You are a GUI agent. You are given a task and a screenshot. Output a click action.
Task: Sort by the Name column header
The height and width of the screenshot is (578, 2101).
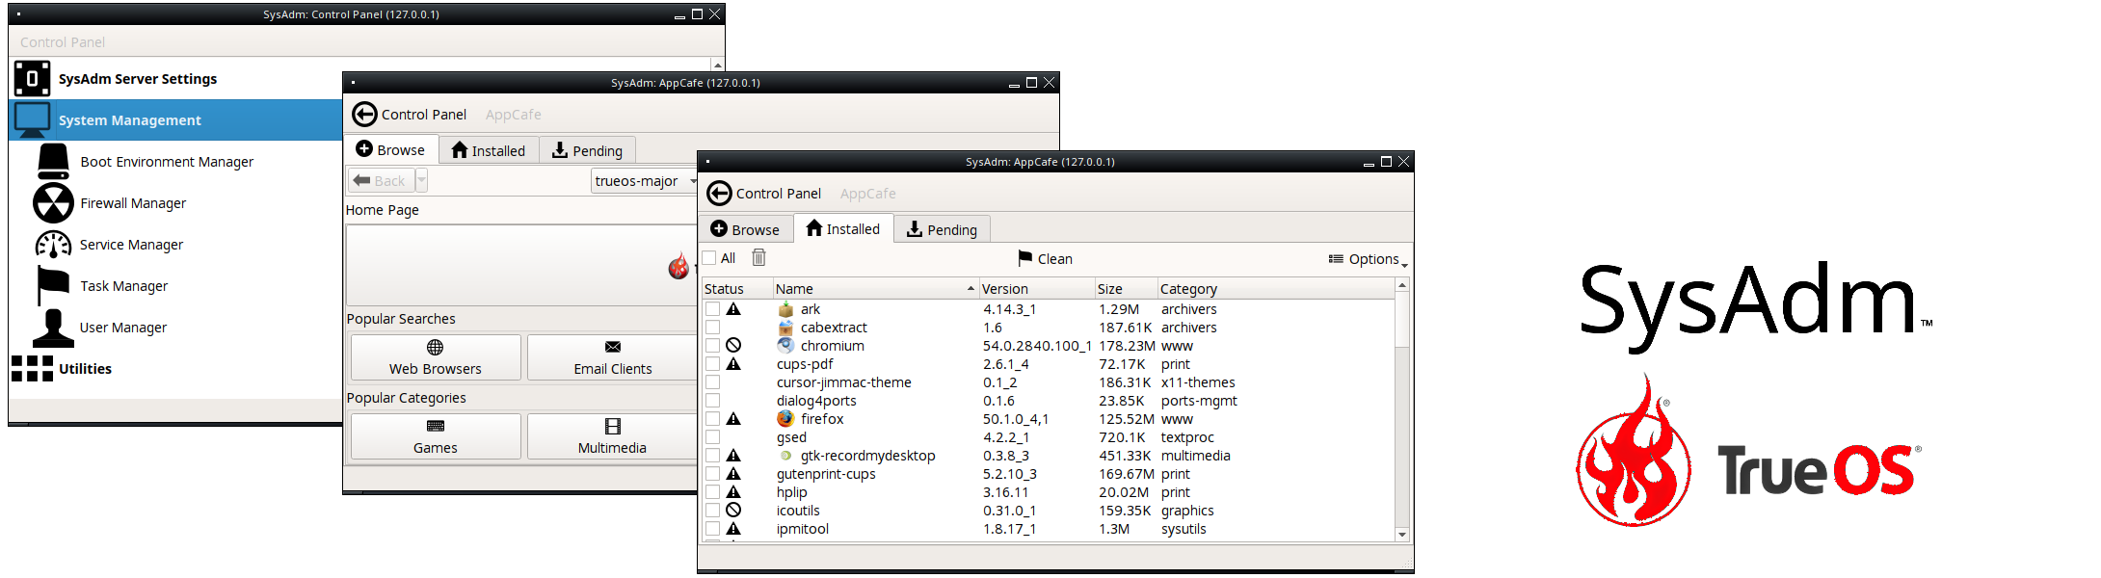[x=875, y=289]
